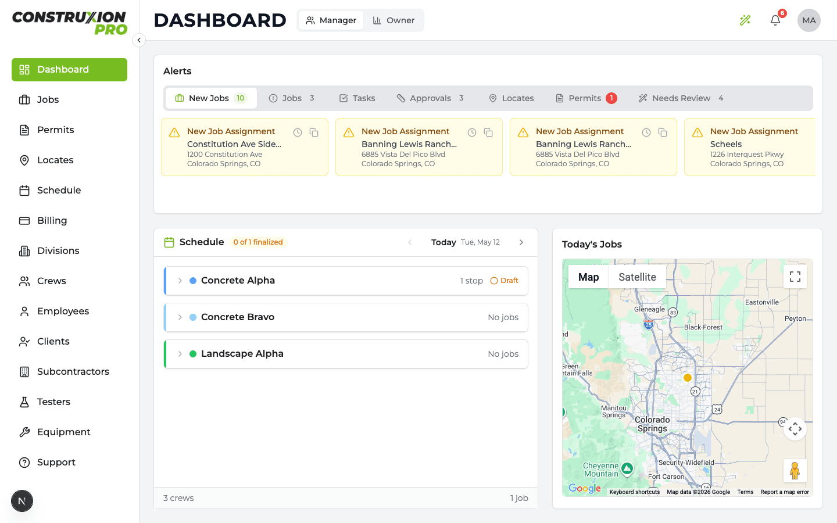Snooze the Constitution Ave Side alert clock icon
837x523 pixels.
pyautogui.click(x=298, y=132)
